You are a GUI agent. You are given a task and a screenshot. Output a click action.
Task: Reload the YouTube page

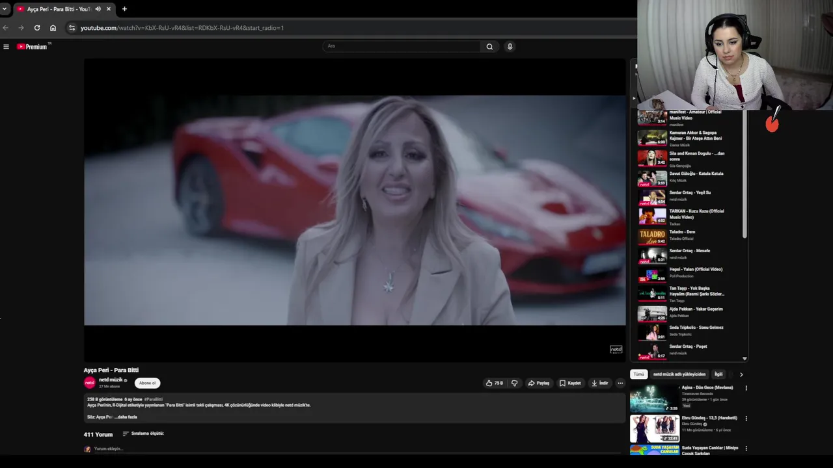click(37, 28)
